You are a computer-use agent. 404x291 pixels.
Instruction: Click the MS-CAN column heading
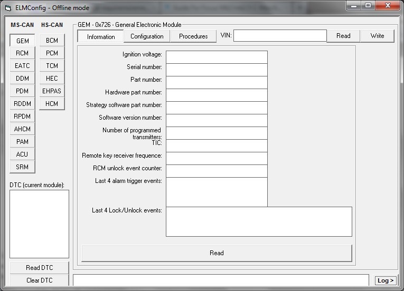[x=22, y=25]
